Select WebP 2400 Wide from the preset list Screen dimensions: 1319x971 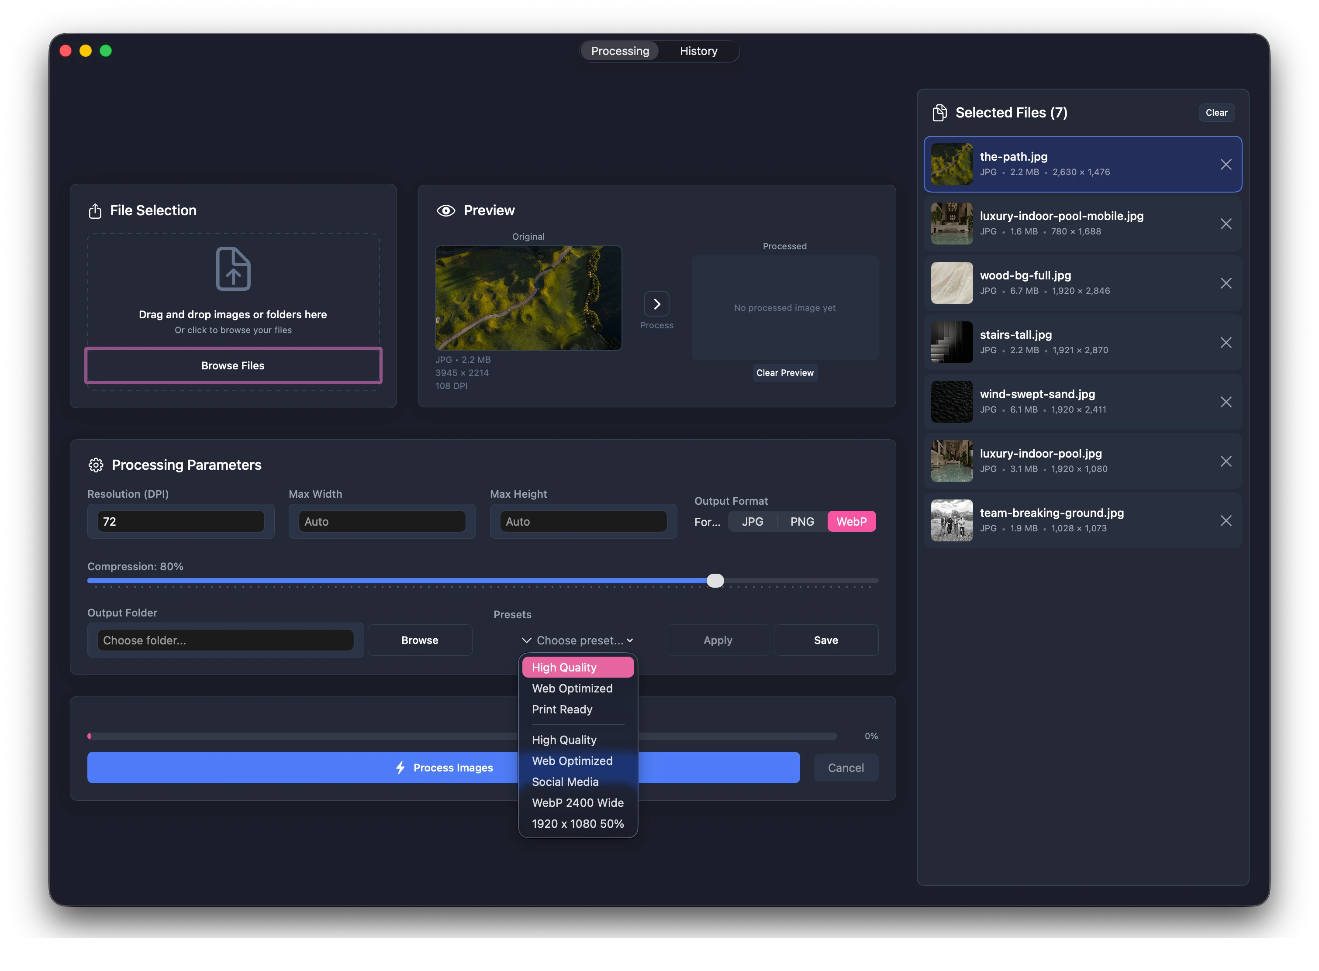click(x=577, y=802)
